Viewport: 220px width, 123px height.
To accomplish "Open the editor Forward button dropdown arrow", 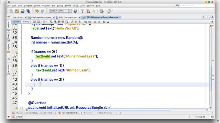I will (x=47, y=22).
